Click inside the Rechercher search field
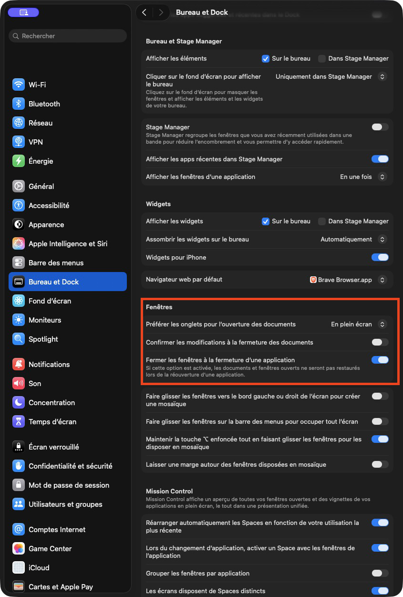This screenshot has height=597, width=403. tap(67, 36)
